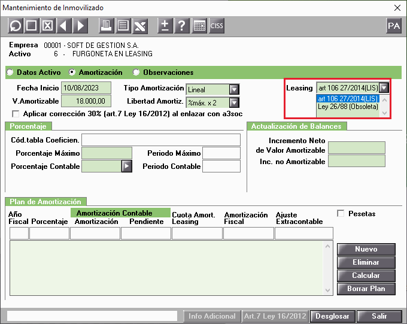
Task: Click the empty square new record icon
Action: click(31, 26)
